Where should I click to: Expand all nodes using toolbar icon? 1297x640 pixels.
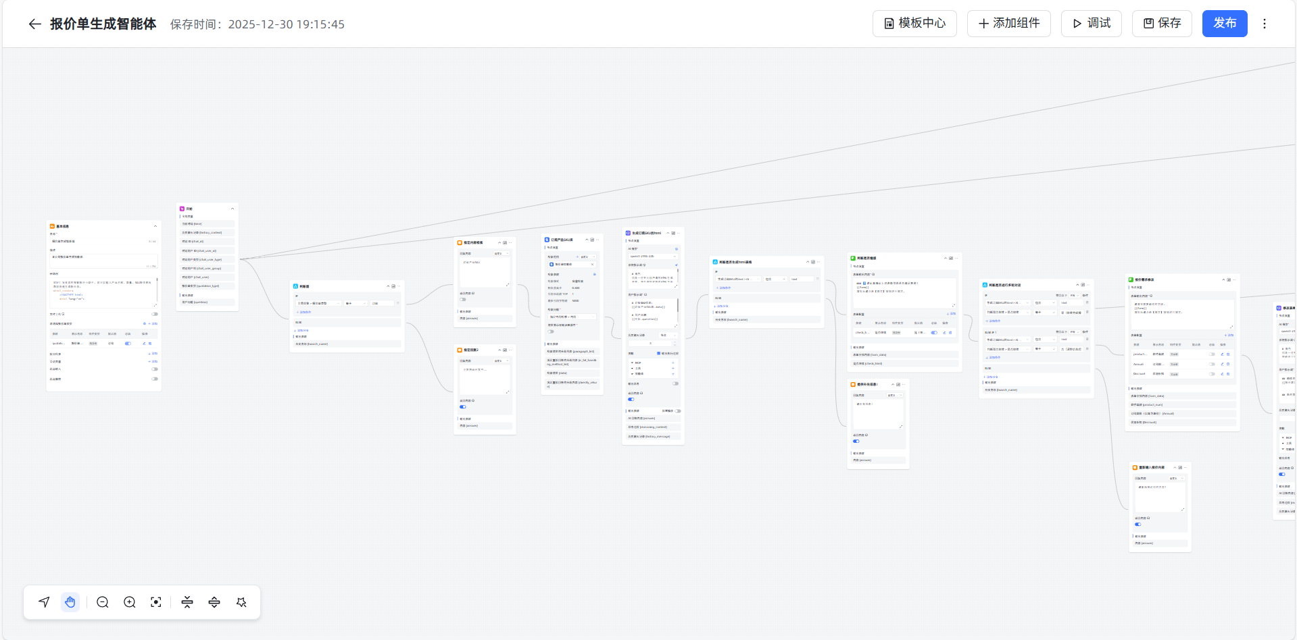tap(214, 602)
